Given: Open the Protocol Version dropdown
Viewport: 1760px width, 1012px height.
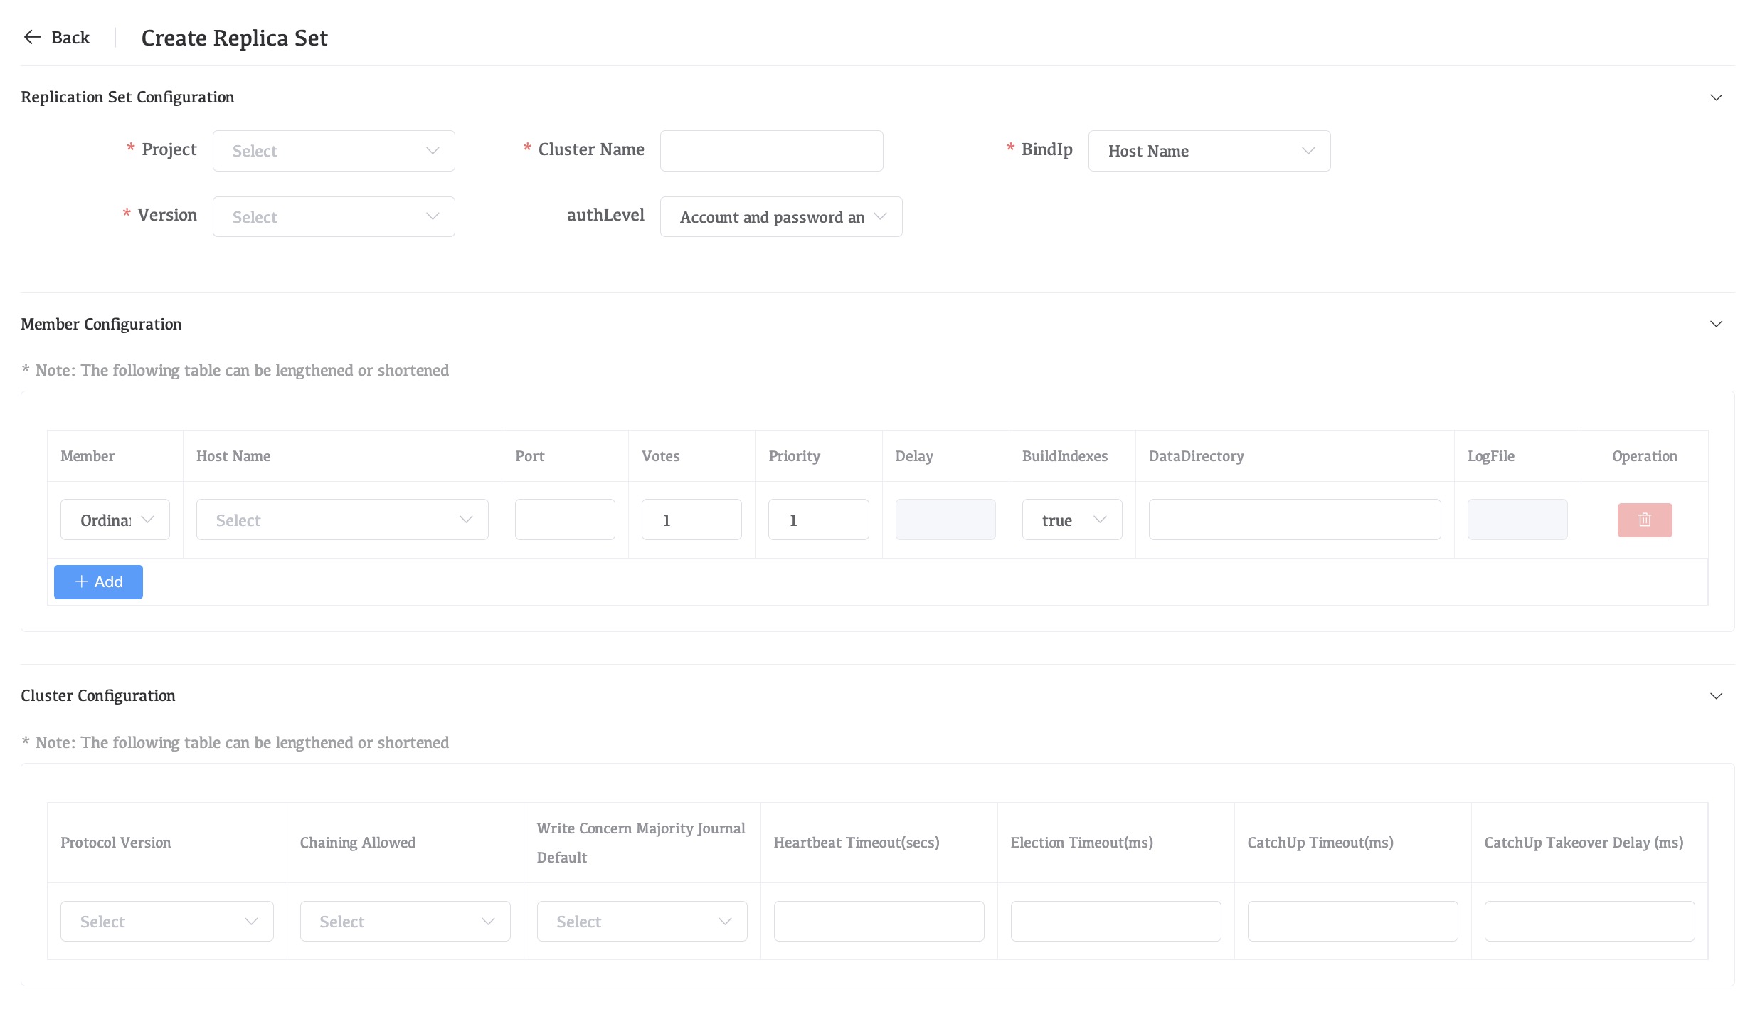Looking at the screenshot, I should (x=167, y=922).
